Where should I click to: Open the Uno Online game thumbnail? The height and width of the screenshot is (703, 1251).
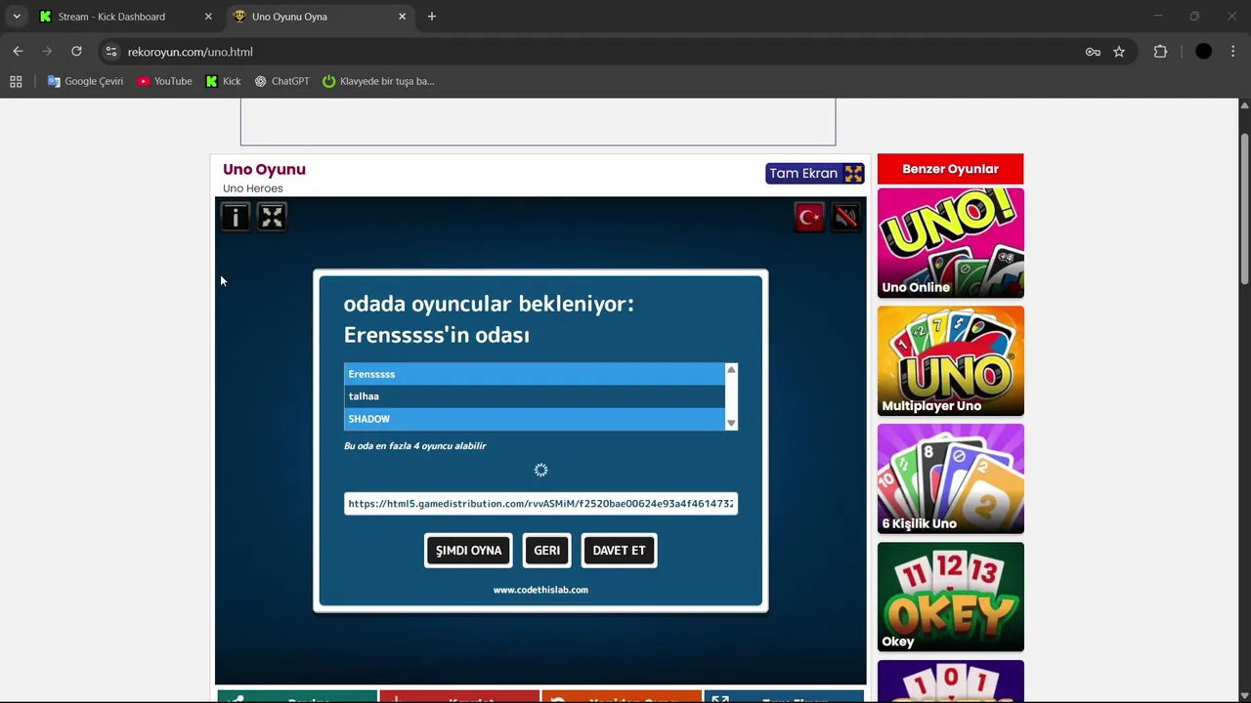[950, 243]
